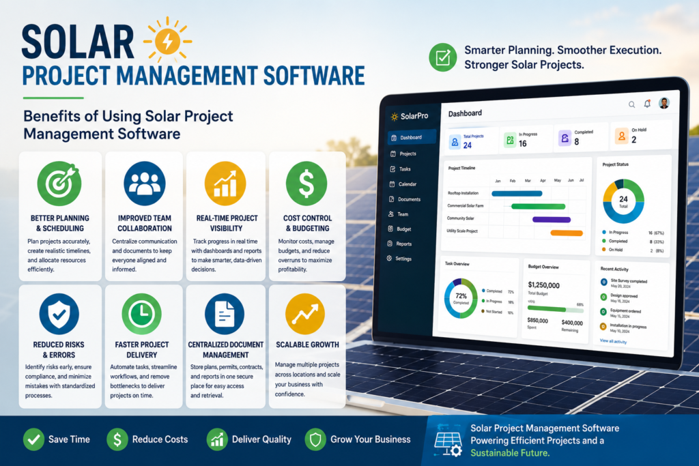Screen dimensions: 699x466
Task: Click the $850,000 spent amount
Action: tap(538, 320)
